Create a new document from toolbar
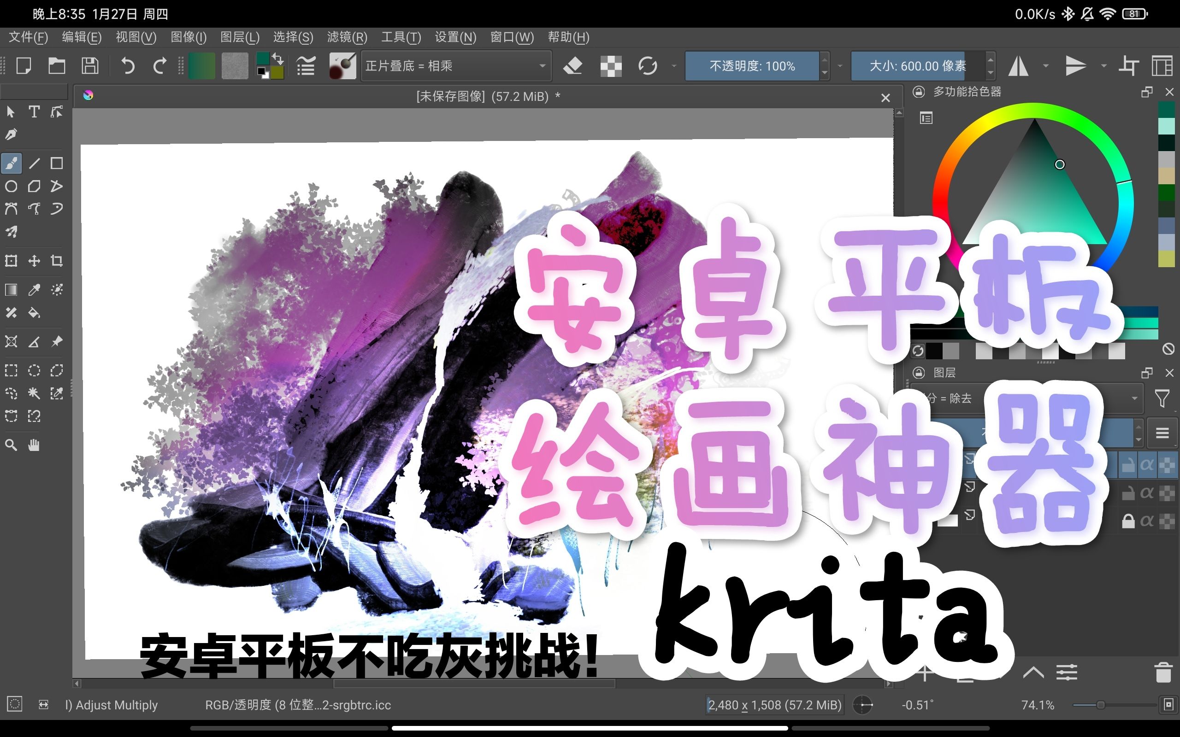 [24, 65]
